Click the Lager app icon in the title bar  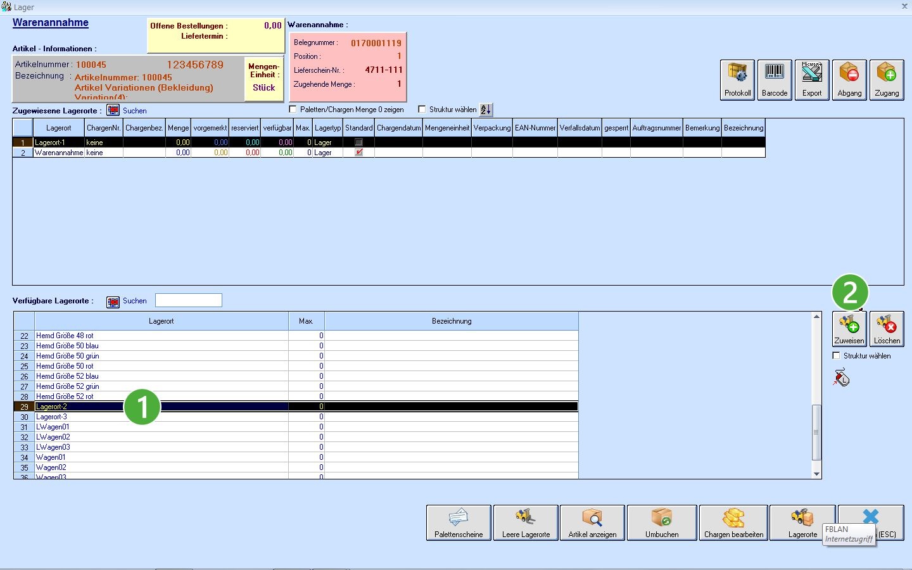point(6,7)
